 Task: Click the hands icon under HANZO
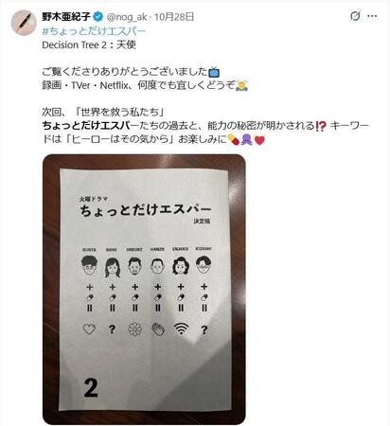click(158, 329)
